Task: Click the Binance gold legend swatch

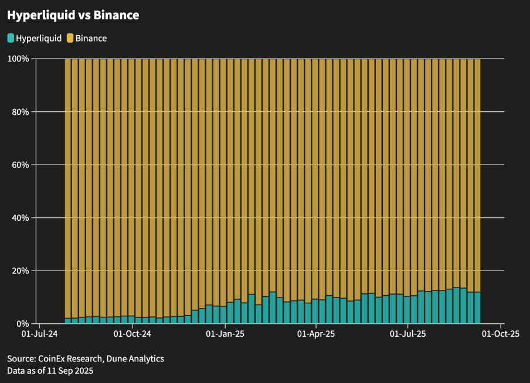Action: point(70,38)
